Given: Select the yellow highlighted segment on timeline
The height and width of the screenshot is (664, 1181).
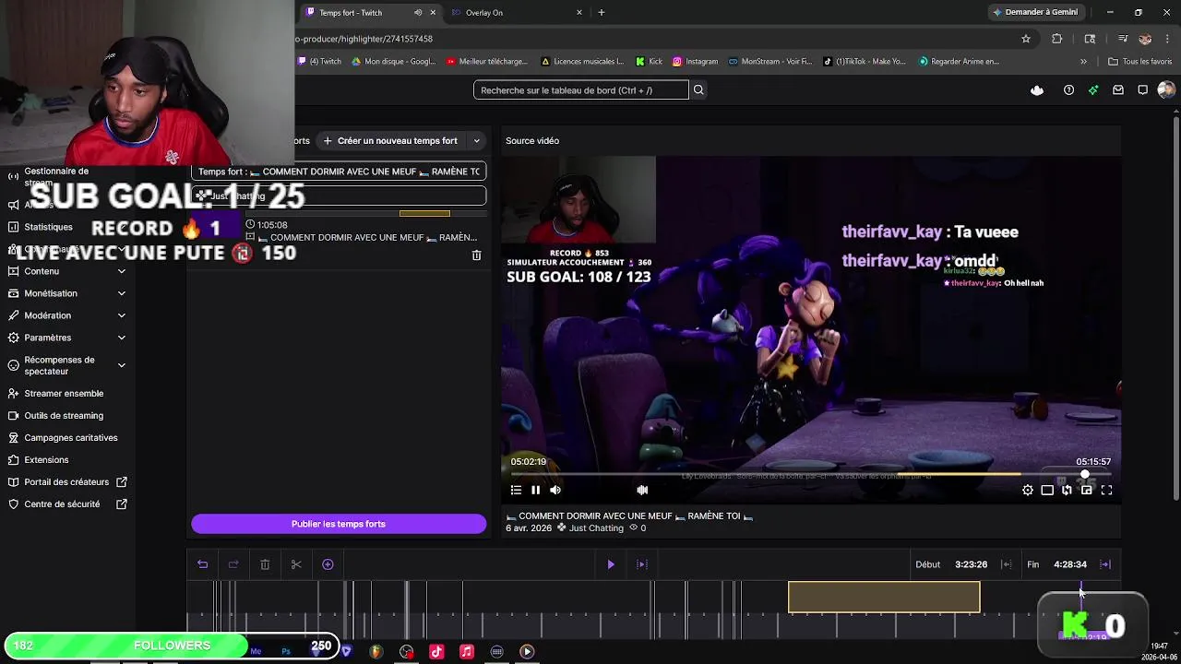Looking at the screenshot, I should [884, 597].
